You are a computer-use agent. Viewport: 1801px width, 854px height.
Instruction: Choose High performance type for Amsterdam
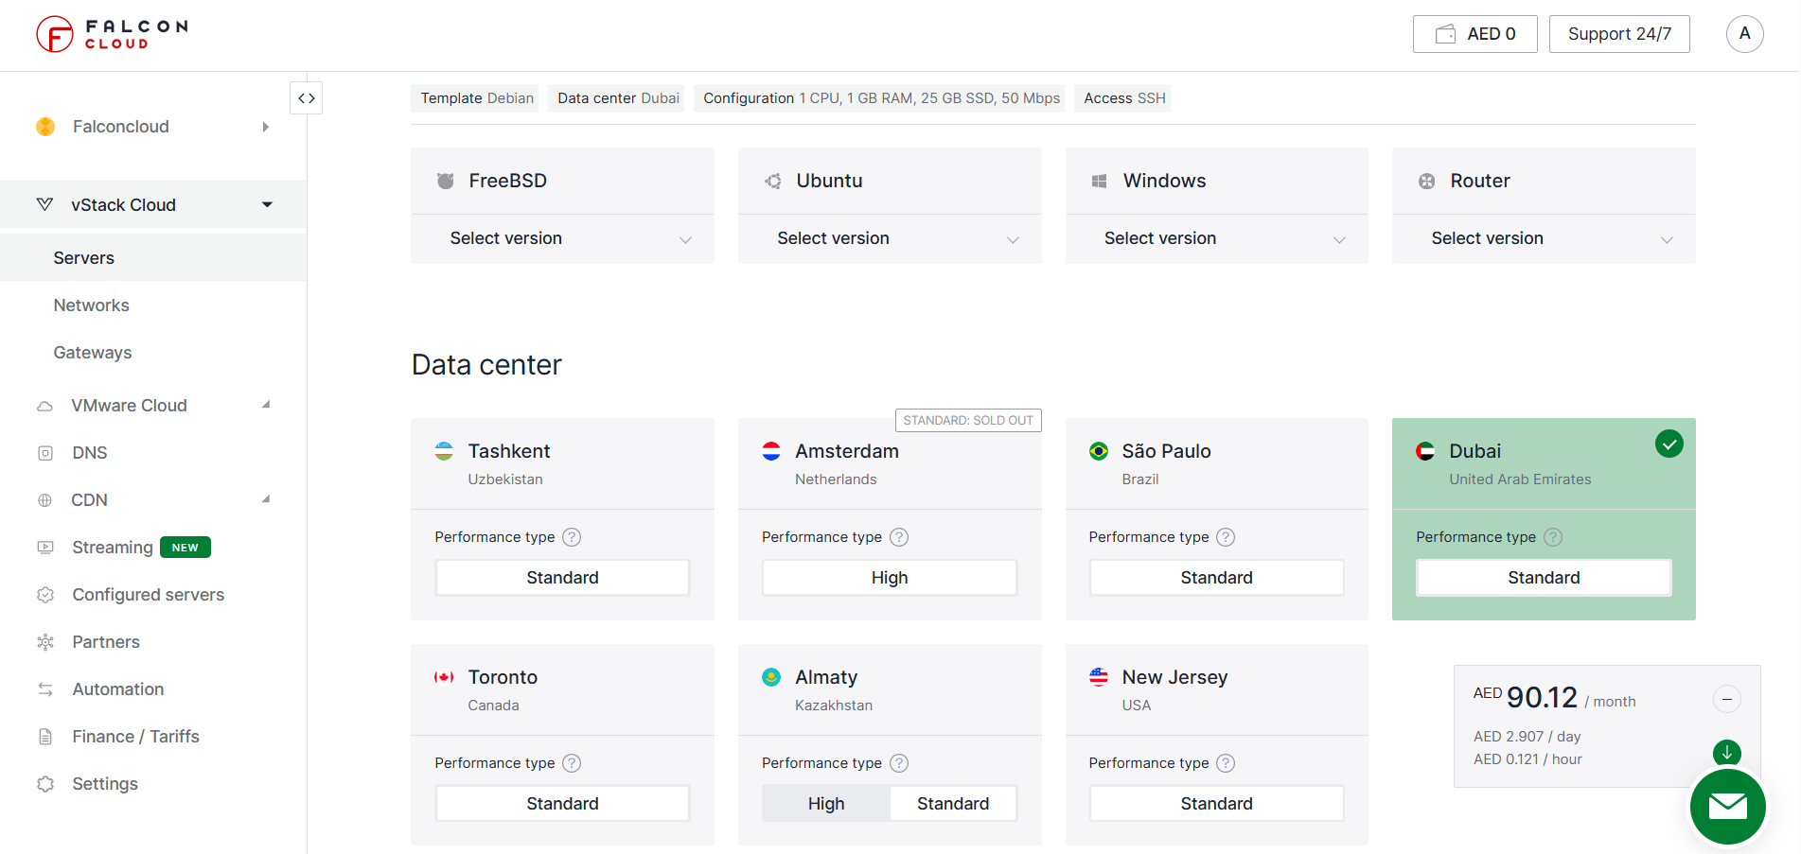890,578
